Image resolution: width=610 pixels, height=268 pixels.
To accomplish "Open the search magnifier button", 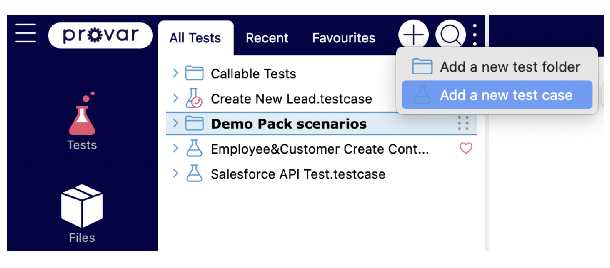I will pyautogui.click(x=450, y=35).
